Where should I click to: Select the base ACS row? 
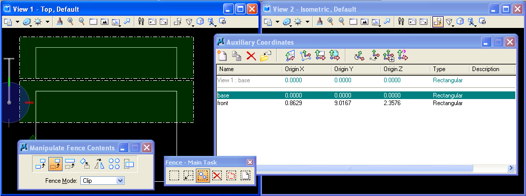tap(366, 95)
